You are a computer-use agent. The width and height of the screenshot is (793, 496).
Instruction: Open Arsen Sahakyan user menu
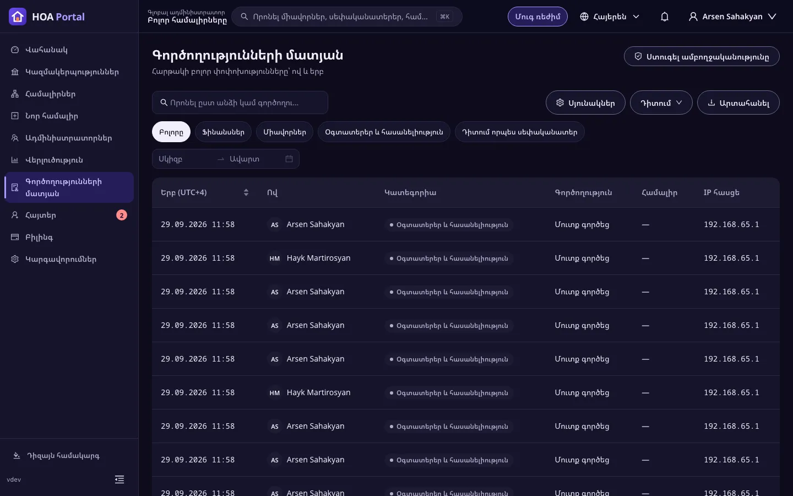732,17
